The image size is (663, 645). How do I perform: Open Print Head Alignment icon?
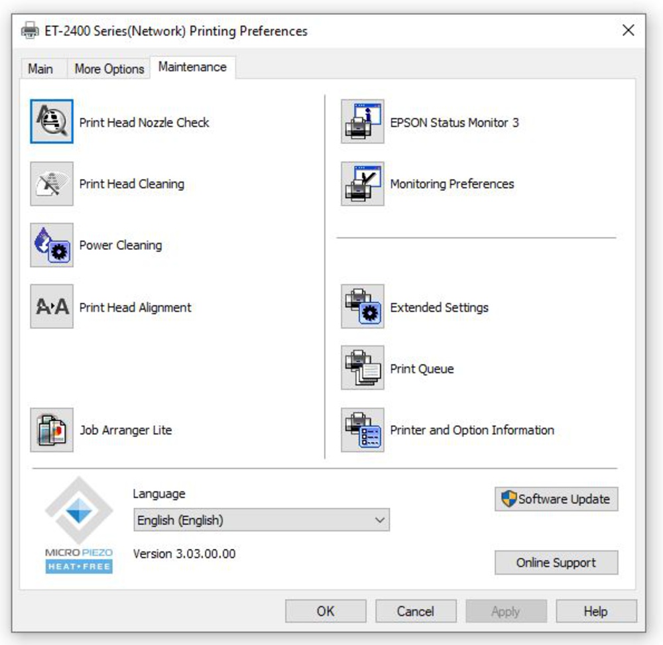point(52,307)
